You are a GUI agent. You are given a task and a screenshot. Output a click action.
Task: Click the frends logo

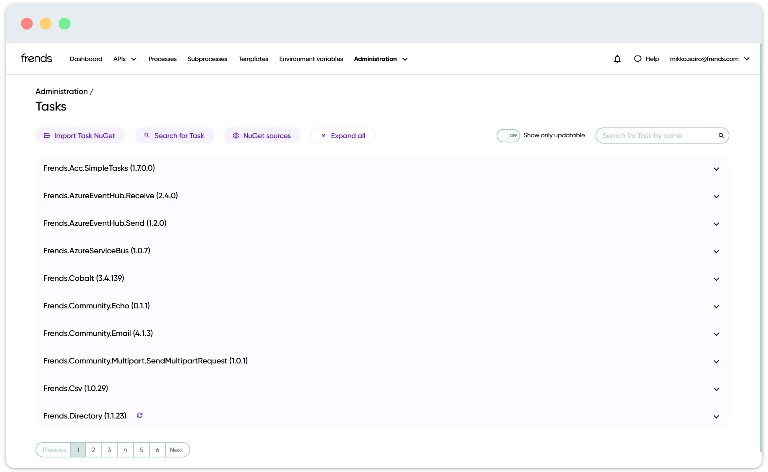click(37, 59)
